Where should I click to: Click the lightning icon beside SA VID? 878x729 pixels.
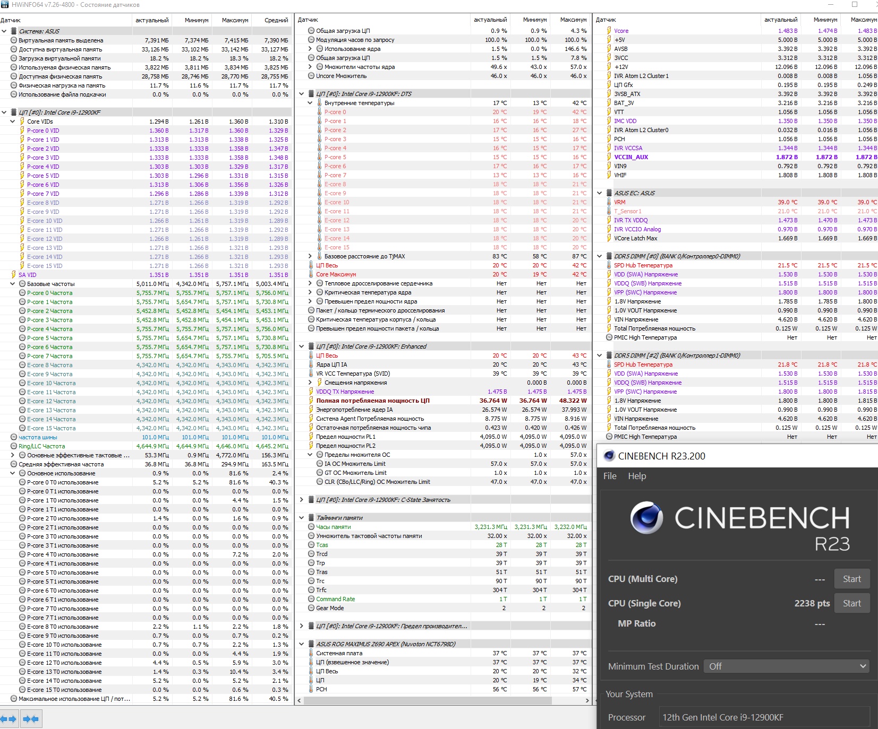point(14,275)
